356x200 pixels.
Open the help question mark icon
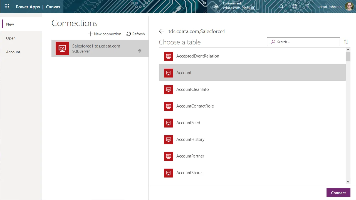coord(308,6)
